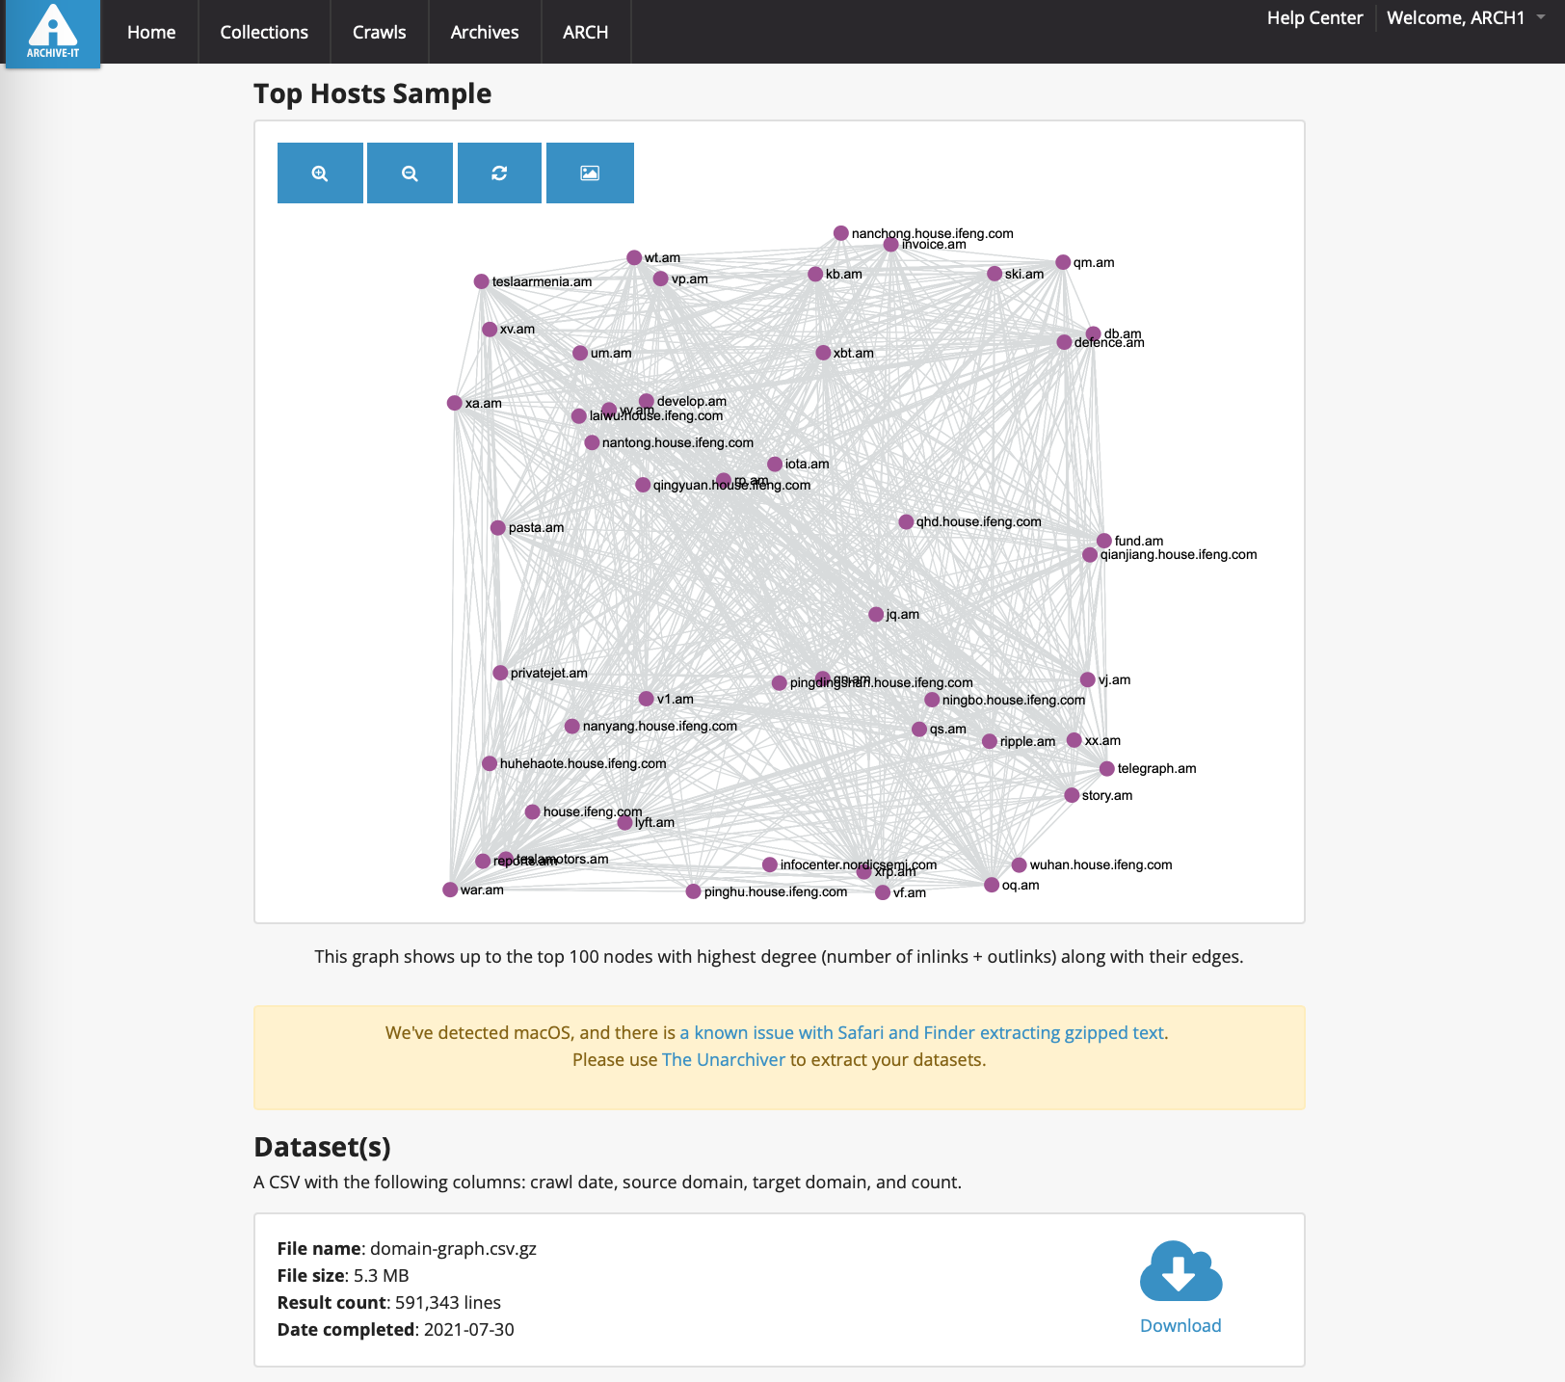1565x1382 pixels.
Task: Click the zoom out graph button
Action: tap(410, 173)
